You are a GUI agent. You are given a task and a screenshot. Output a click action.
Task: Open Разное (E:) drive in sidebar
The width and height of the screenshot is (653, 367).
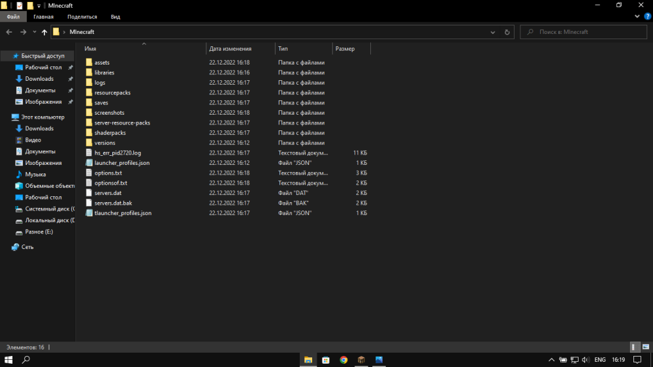[x=39, y=232]
